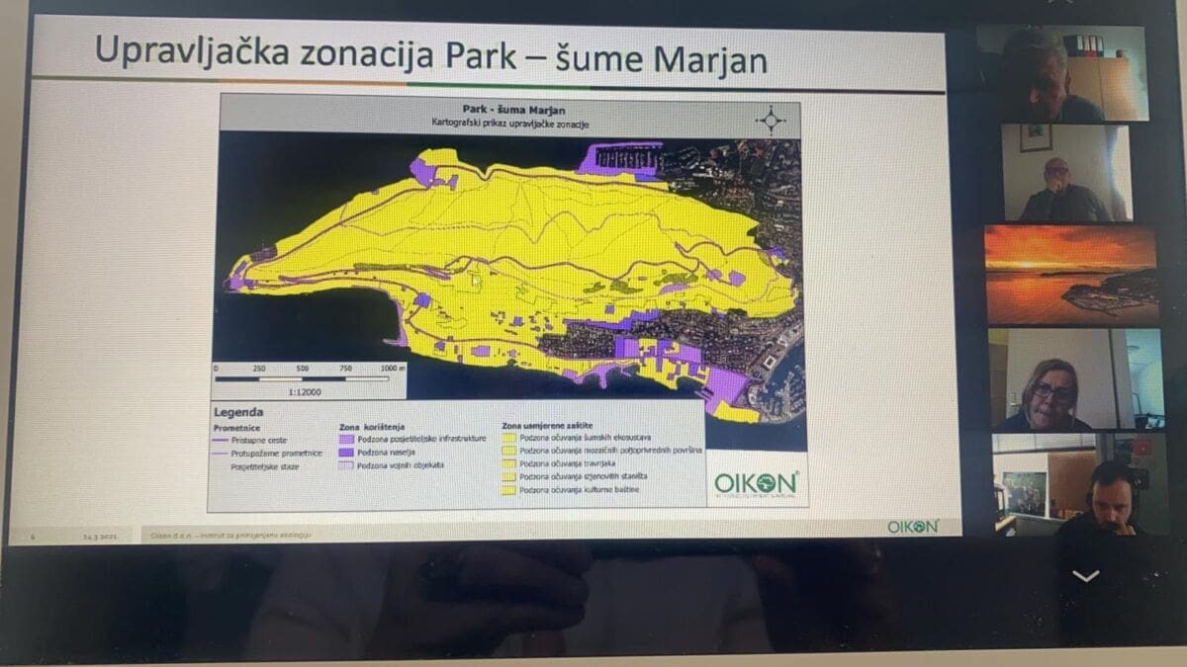Click the Podzona posjetiteljske infrastrukture color swatch
Image resolution: width=1187 pixels, height=667 pixels.
pyautogui.click(x=346, y=438)
